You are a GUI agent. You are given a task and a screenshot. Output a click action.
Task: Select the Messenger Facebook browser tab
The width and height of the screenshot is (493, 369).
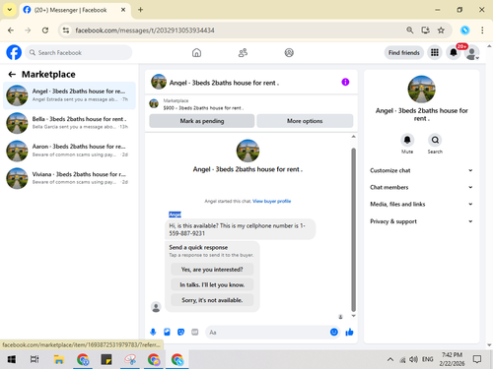coord(75,10)
